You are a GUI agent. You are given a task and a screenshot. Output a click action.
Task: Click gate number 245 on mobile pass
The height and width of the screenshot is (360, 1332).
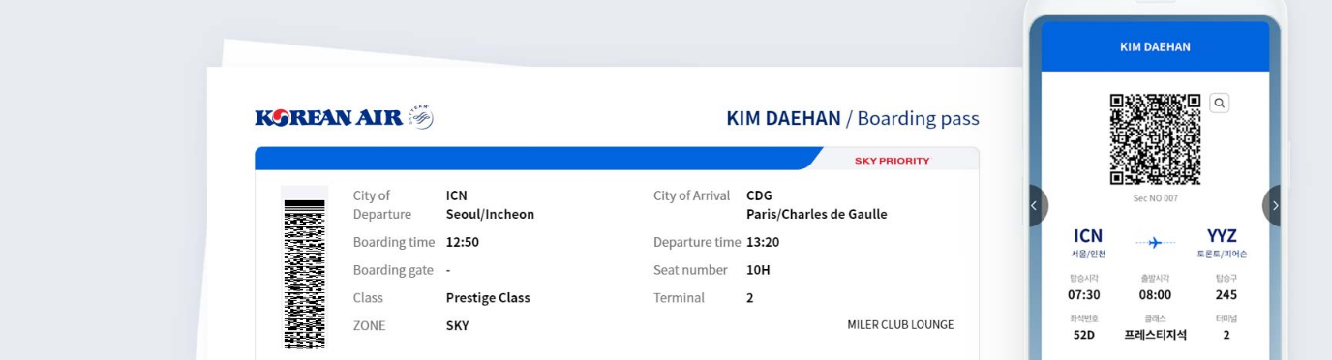(1226, 294)
